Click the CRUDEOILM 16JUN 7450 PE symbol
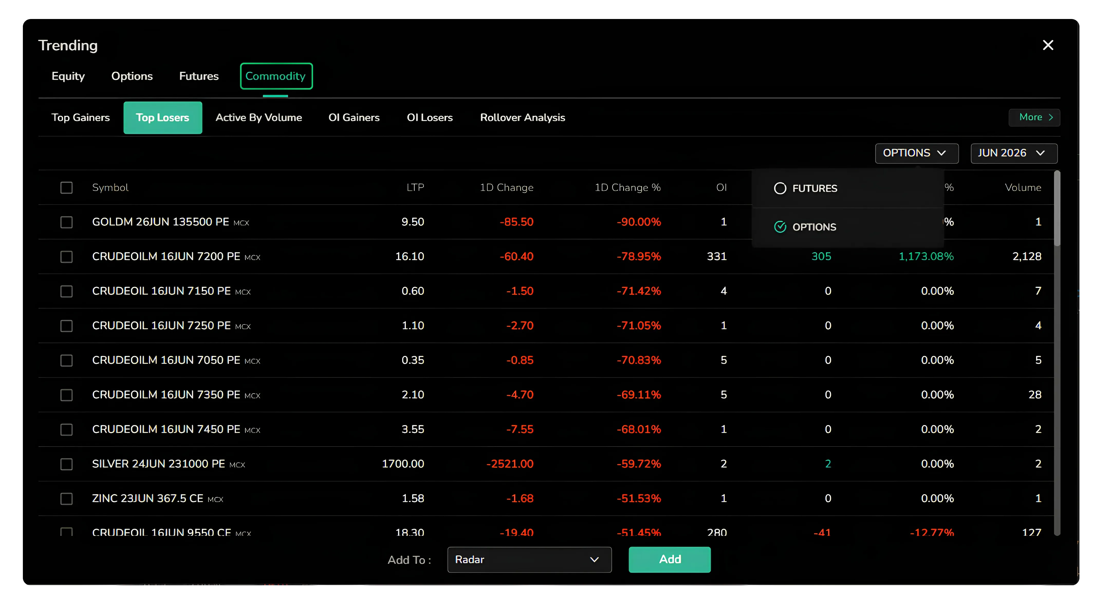Image resolution: width=1109 pixels, height=596 pixels. click(x=166, y=429)
